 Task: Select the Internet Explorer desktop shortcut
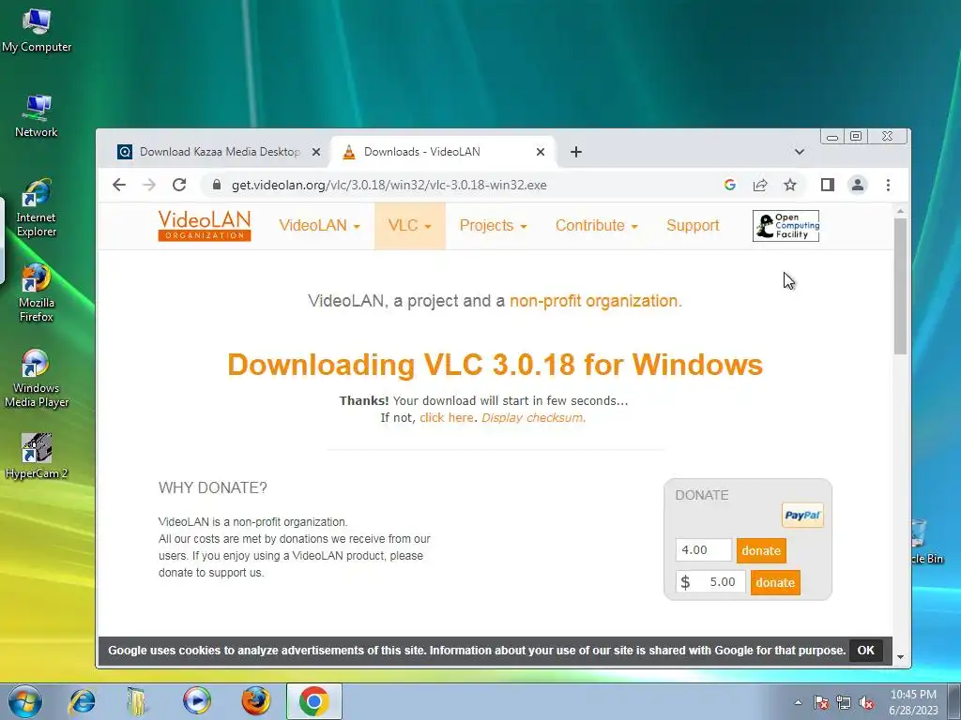[x=37, y=208]
